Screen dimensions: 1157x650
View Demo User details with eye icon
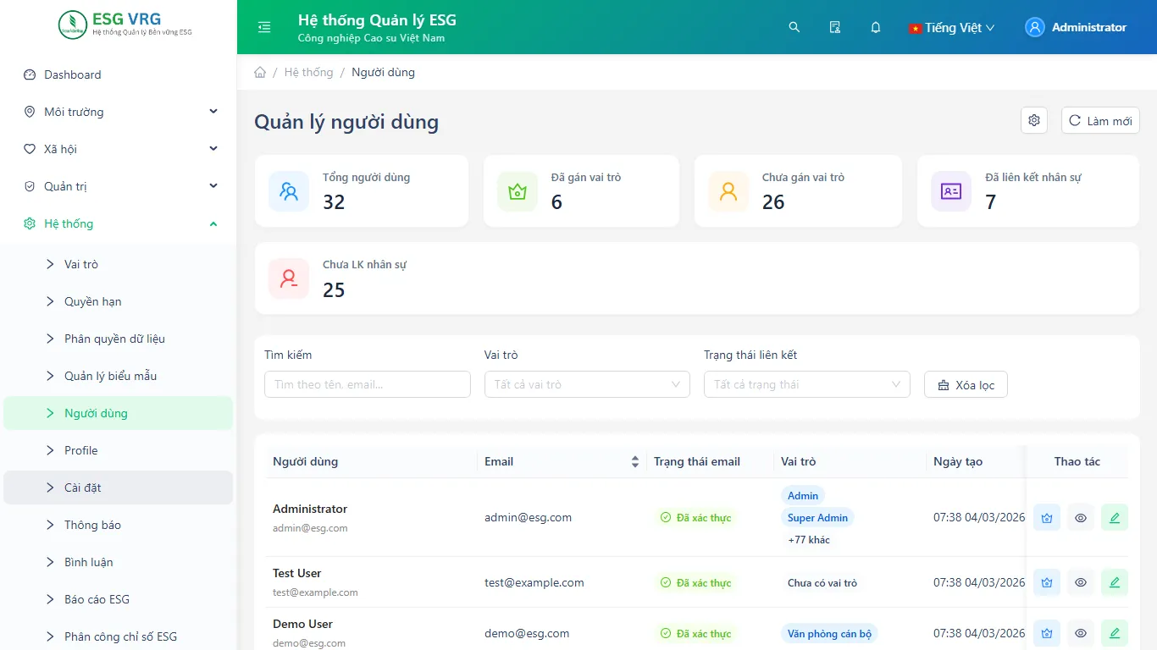coord(1081,633)
